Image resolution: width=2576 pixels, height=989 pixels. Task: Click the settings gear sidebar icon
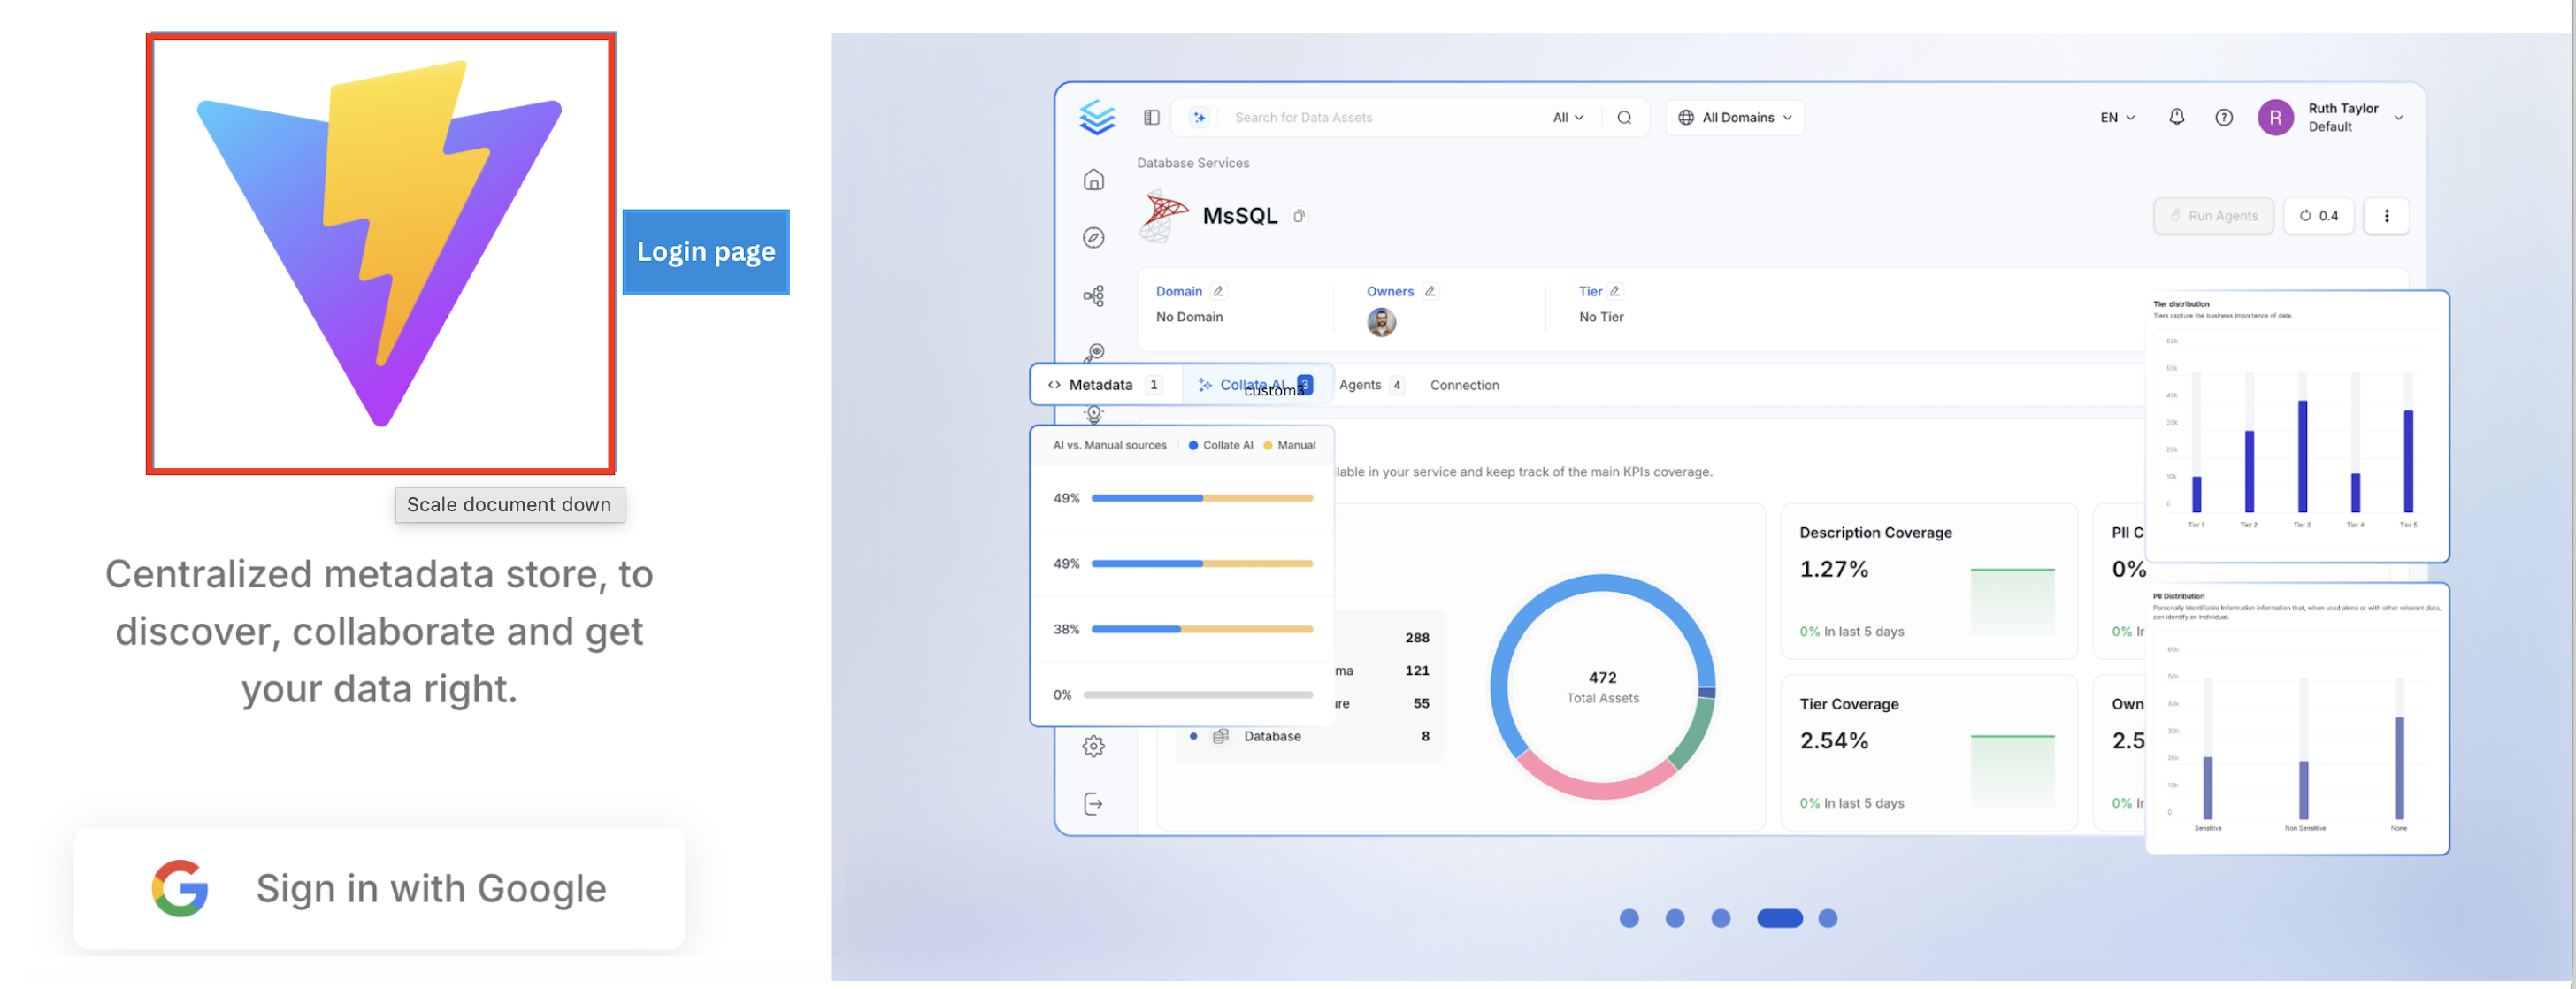pyautogui.click(x=1094, y=746)
